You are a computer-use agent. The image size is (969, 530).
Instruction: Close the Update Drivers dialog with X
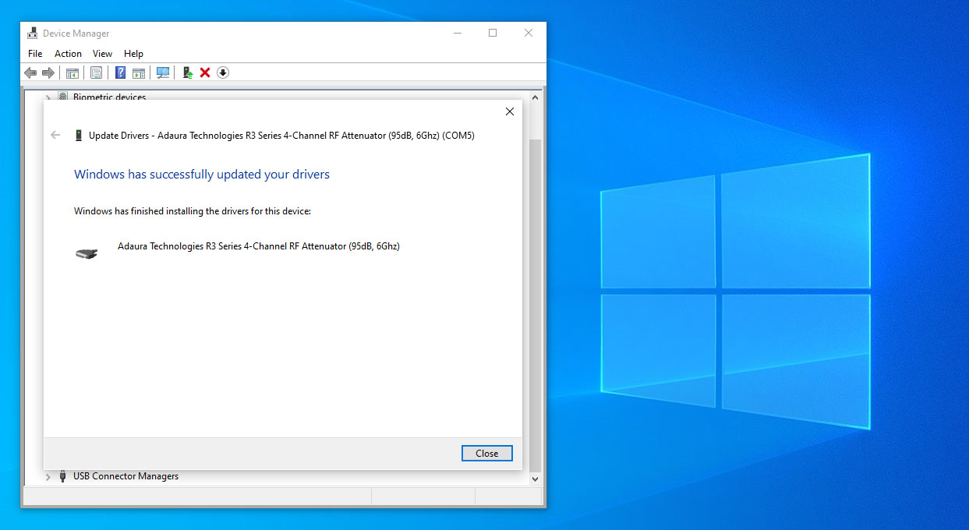point(510,111)
